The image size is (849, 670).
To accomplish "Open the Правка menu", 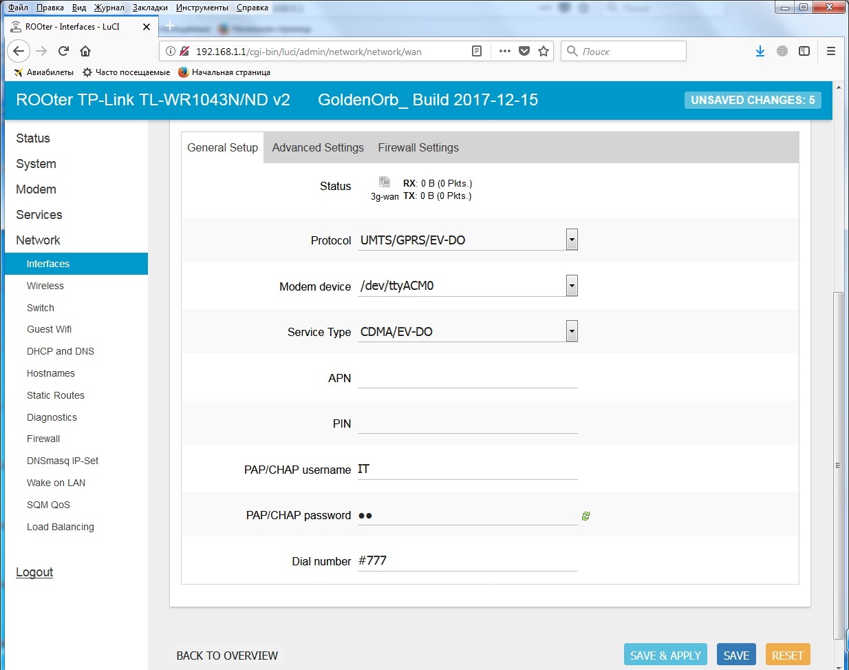I will coord(50,8).
